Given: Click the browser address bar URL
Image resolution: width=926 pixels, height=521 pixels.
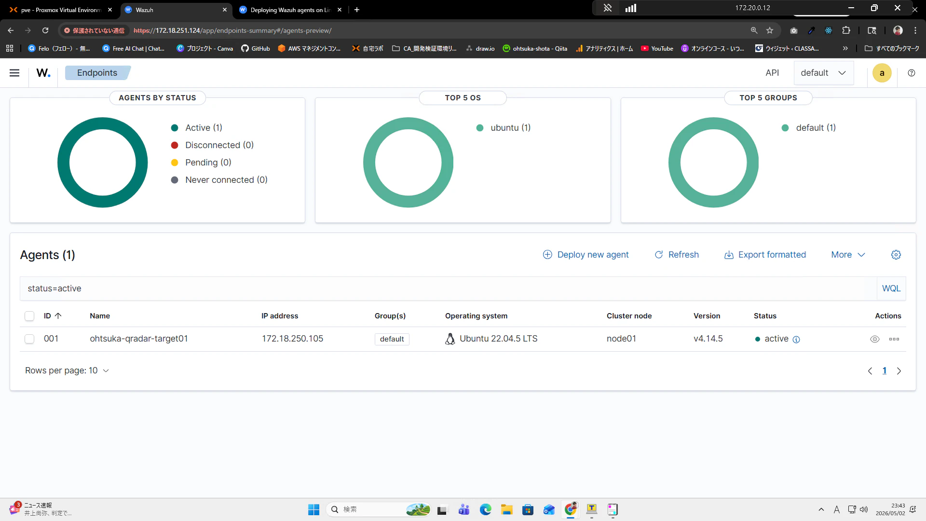Looking at the screenshot, I should 232,30.
